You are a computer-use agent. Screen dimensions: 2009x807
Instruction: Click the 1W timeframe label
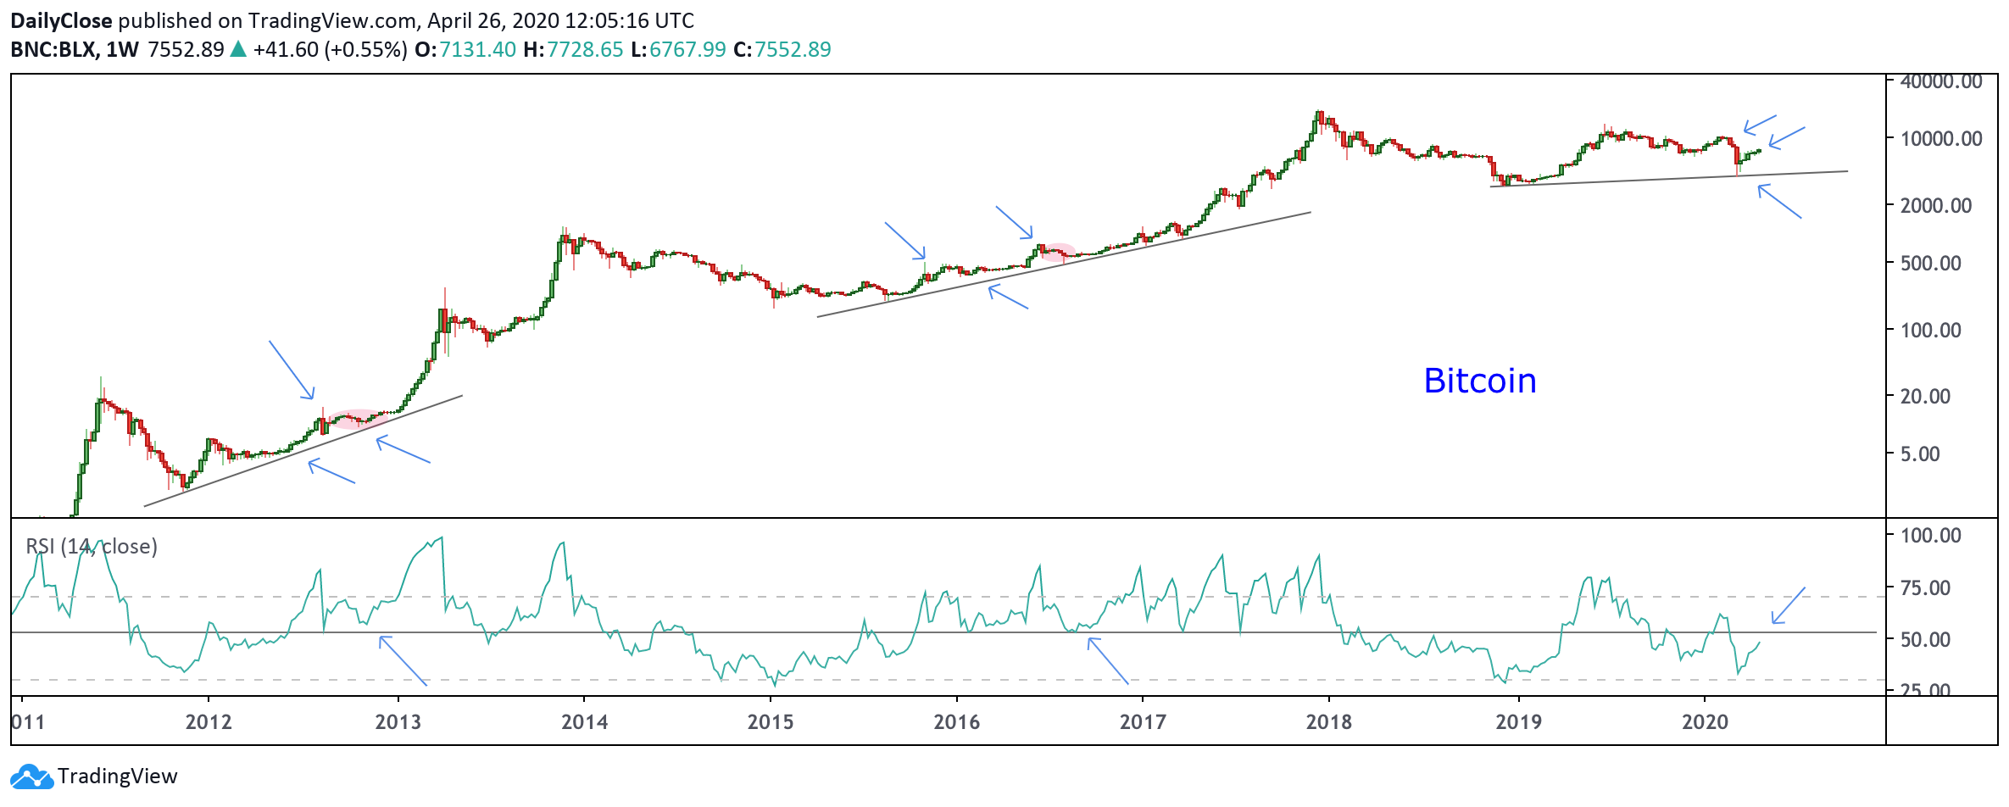pyautogui.click(x=122, y=49)
